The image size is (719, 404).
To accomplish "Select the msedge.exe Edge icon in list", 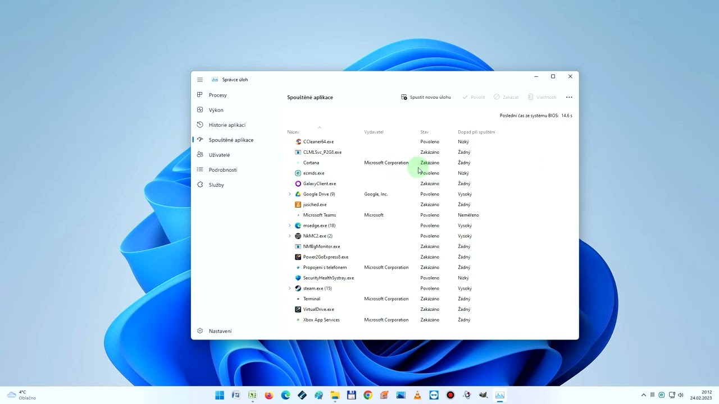I will coord(298,226).
